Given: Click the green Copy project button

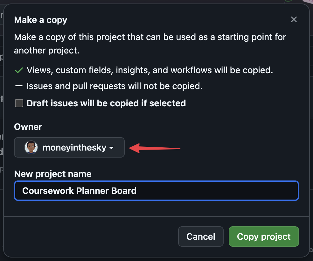Looking at the screenshot, I should [x=263, y=236].
